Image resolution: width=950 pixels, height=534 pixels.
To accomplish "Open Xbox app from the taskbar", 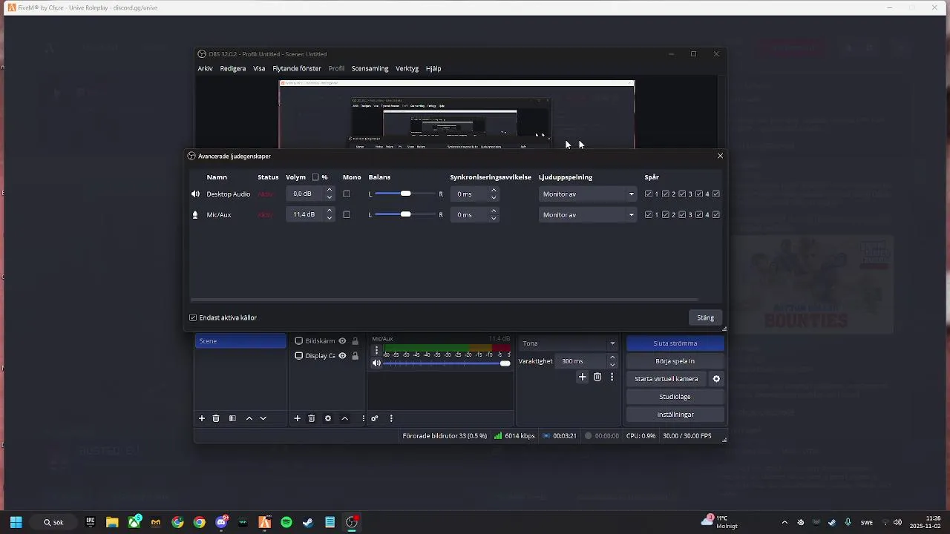I will (x=134, y=522).
